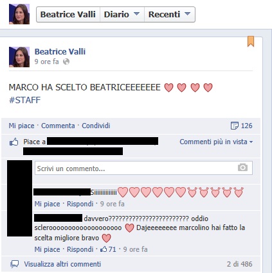Open Visualizza altri commenti
272x273 pixels.
62,264
